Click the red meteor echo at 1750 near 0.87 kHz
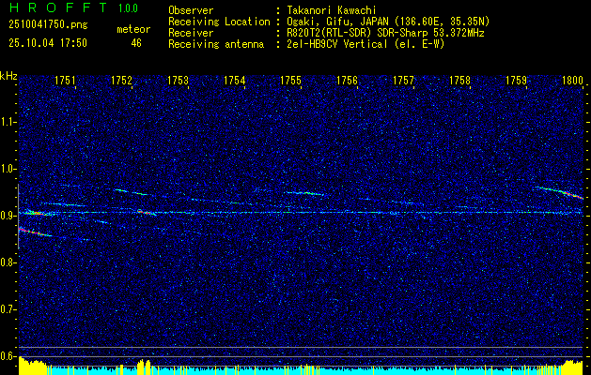591x375 pixels. pyautogui.click(x=35, y=232)
